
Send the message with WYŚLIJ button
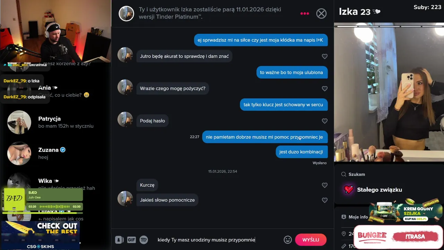pyautogui.click(x=310, y=240)
